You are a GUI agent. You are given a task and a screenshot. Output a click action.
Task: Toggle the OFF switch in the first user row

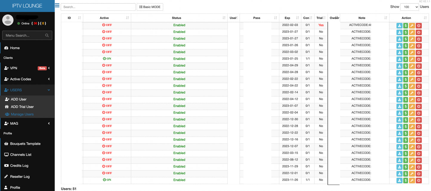(x=107, y=25)
